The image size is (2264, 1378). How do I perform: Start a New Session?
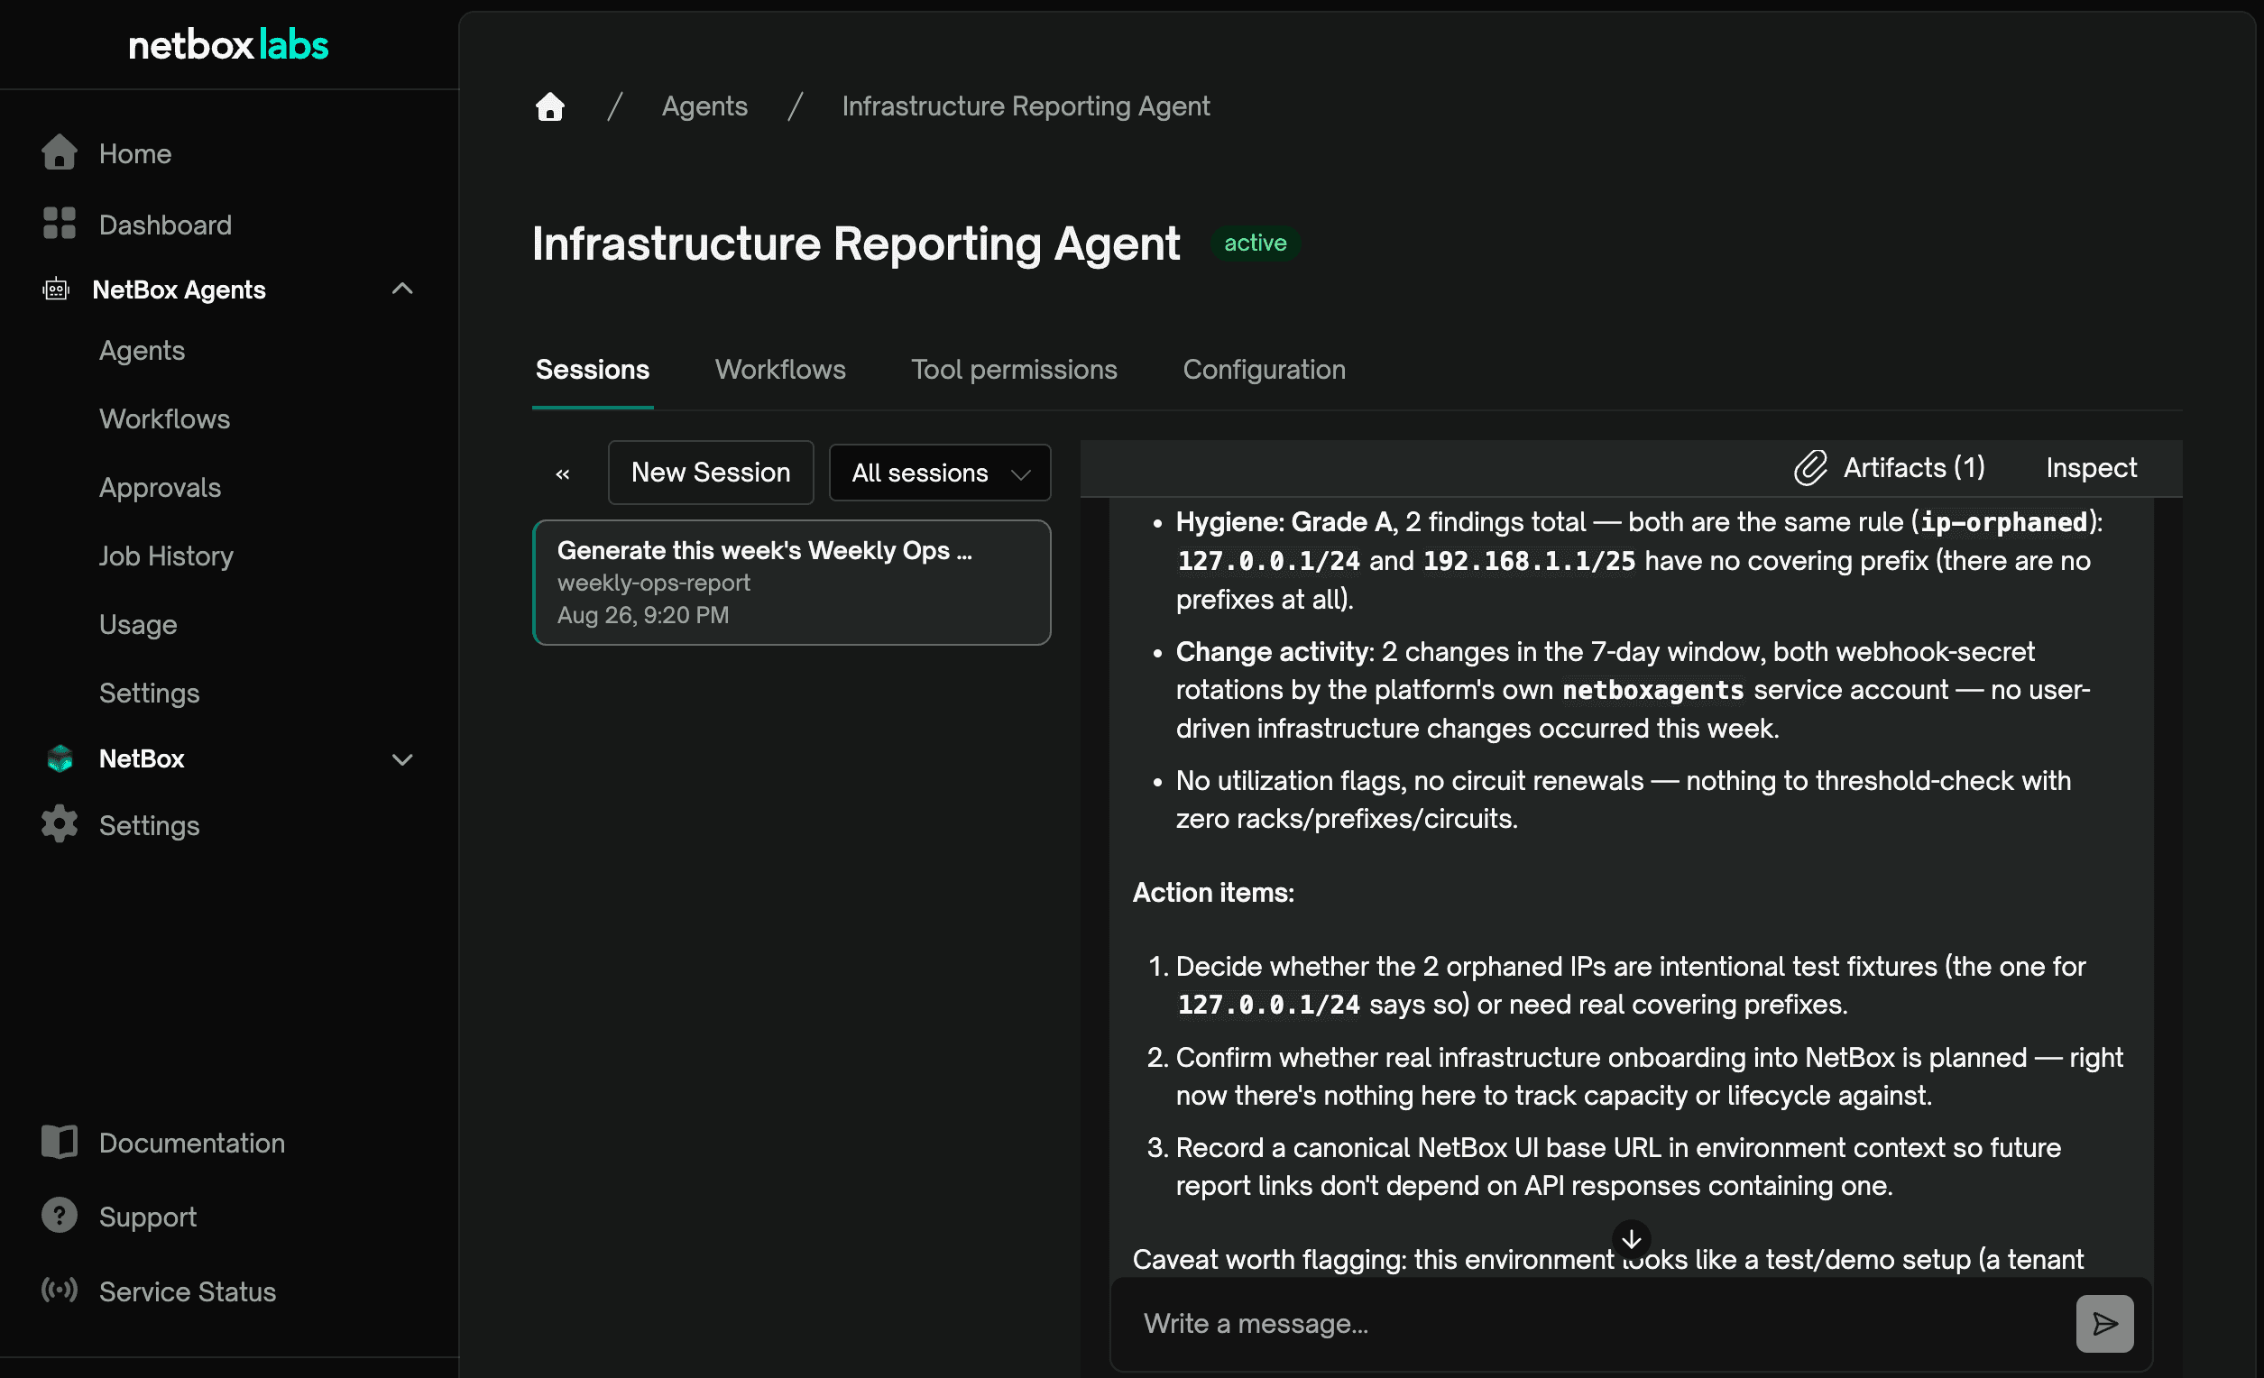710,473
